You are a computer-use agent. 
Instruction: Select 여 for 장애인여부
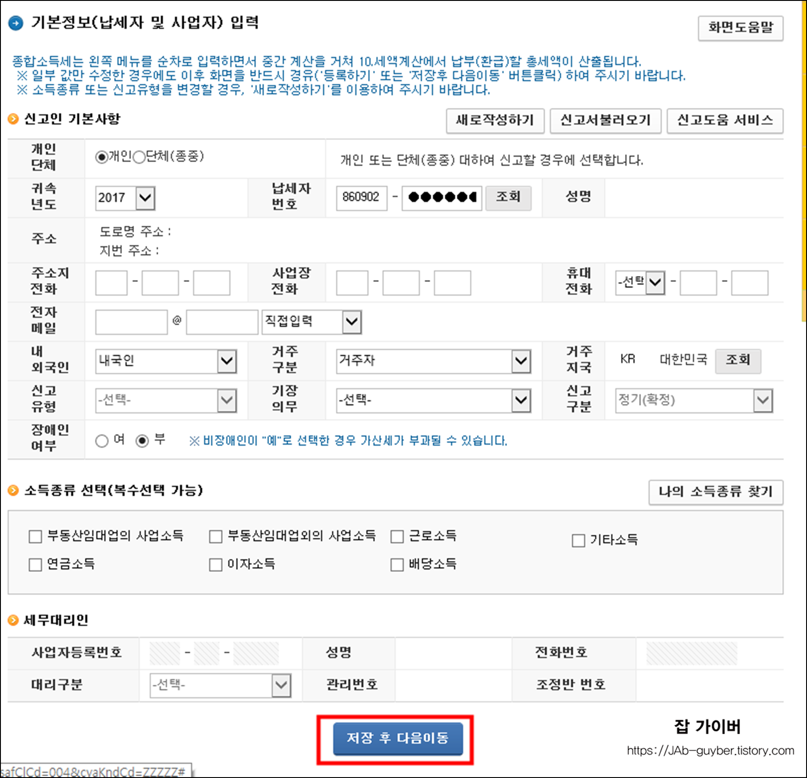click(x=102, y=441)
